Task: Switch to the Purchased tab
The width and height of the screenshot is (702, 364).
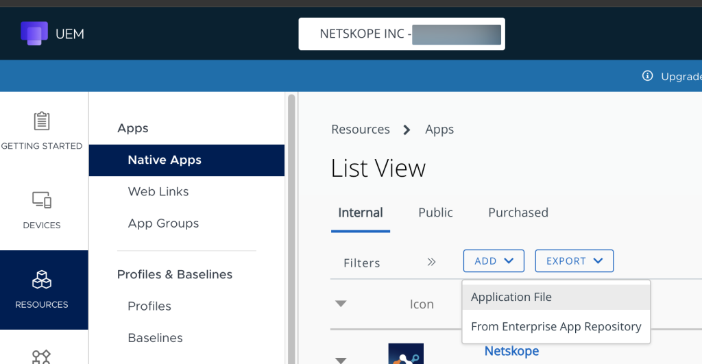Action: (518, 213)
